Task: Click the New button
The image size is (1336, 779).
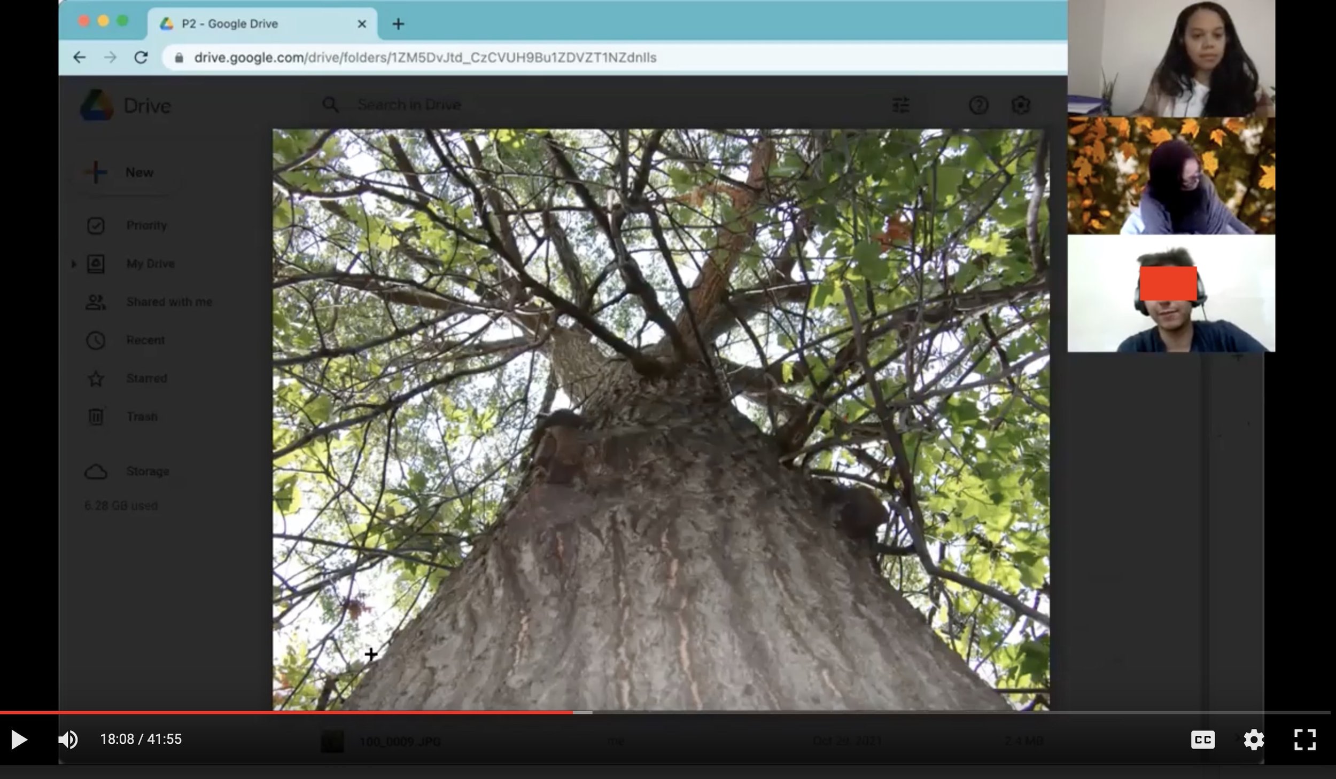Action: coord(126,172)
